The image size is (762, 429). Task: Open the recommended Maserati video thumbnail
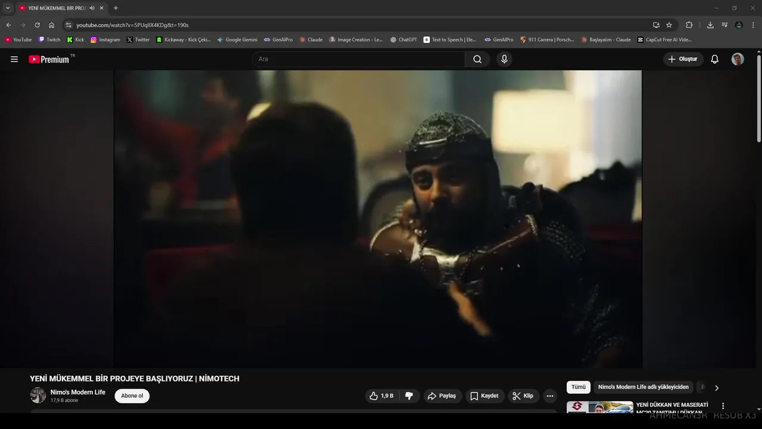[599, 408]
